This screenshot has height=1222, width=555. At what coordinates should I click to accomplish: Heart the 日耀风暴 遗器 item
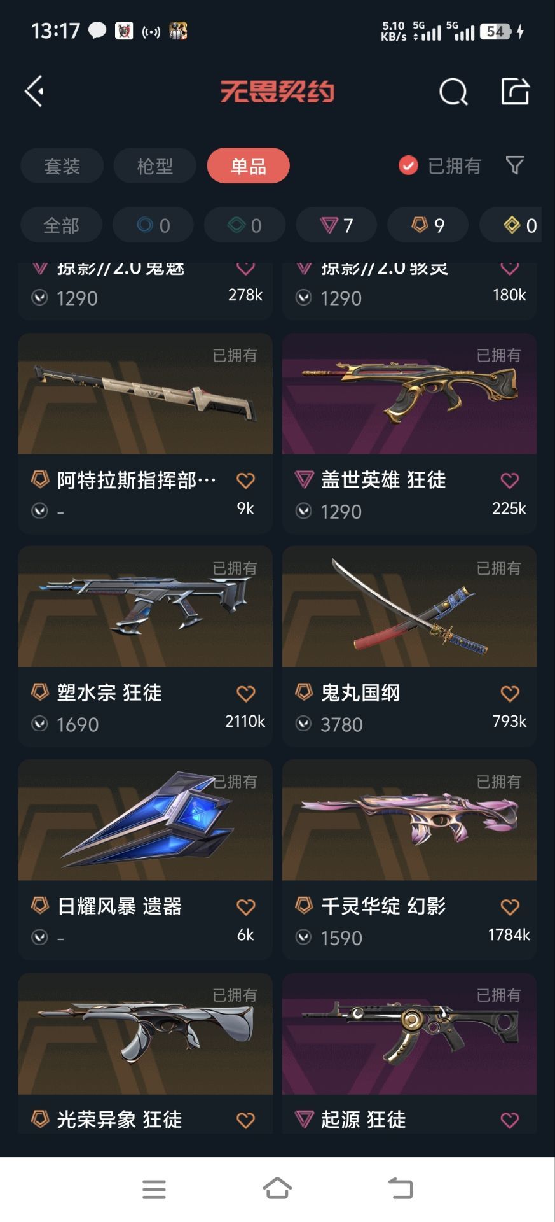tap(246, 906)
